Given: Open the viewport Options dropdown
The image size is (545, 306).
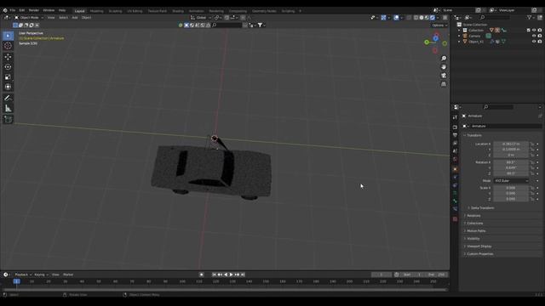Looking at the screenshot, I should (x=439, y=25).
